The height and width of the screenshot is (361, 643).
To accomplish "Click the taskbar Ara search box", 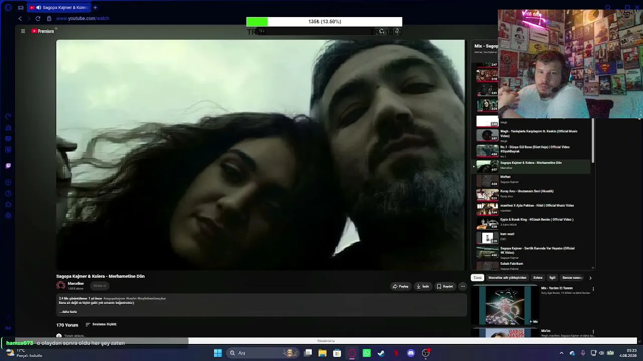I will click(x=262, y=353).
